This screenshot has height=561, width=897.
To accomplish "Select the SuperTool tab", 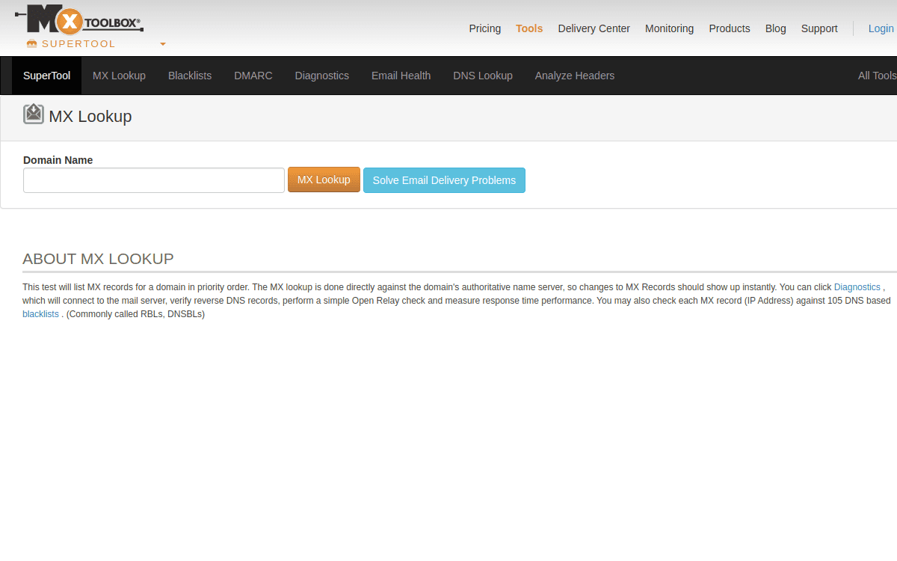I will coord(46,76).
